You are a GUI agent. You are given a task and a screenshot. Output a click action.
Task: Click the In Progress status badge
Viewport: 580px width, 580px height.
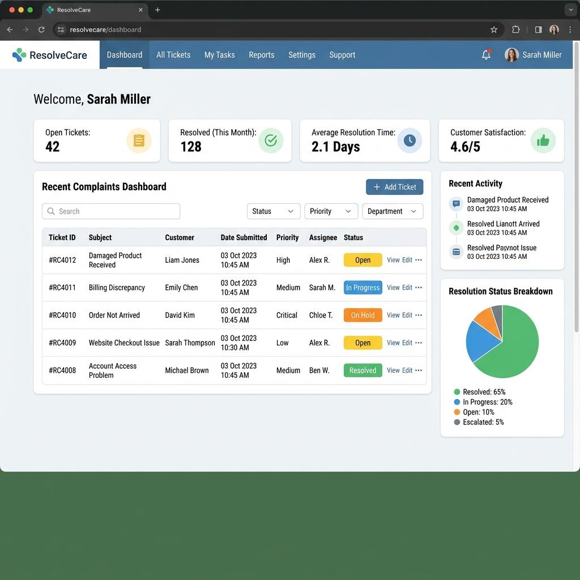[362, 287]
